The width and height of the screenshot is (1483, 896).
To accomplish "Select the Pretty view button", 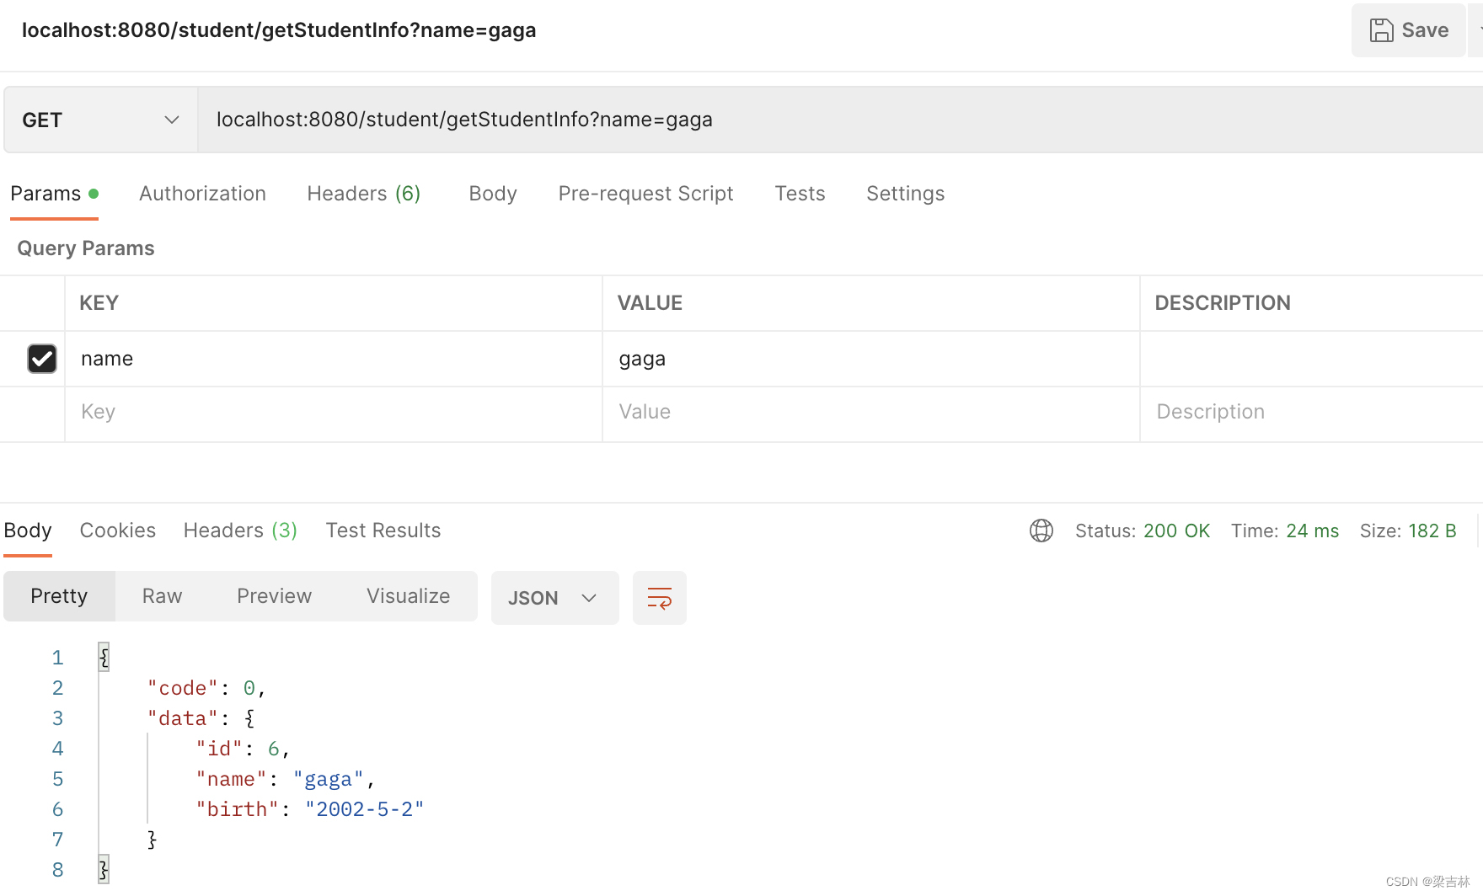I will pos(59,596).
